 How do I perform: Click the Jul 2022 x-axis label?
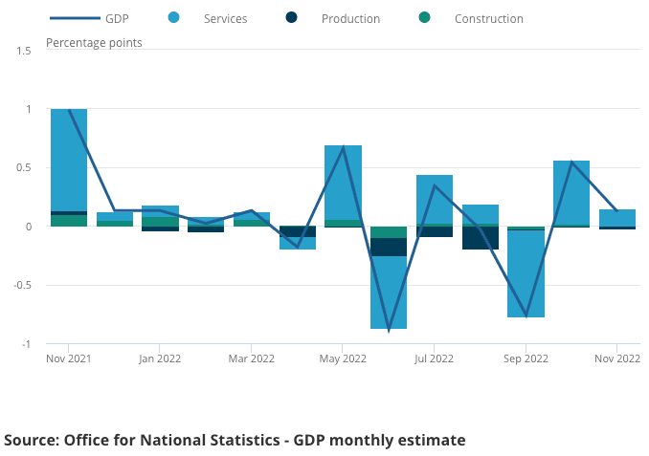(434, 358)
